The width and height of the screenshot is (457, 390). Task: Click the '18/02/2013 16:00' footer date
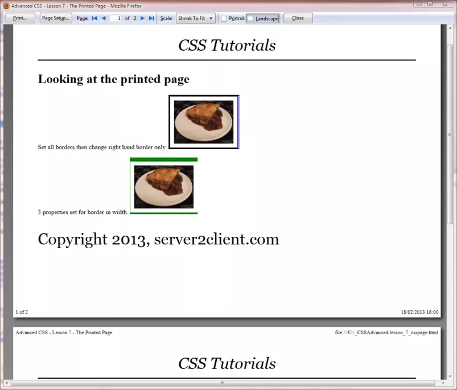point(419,312)
